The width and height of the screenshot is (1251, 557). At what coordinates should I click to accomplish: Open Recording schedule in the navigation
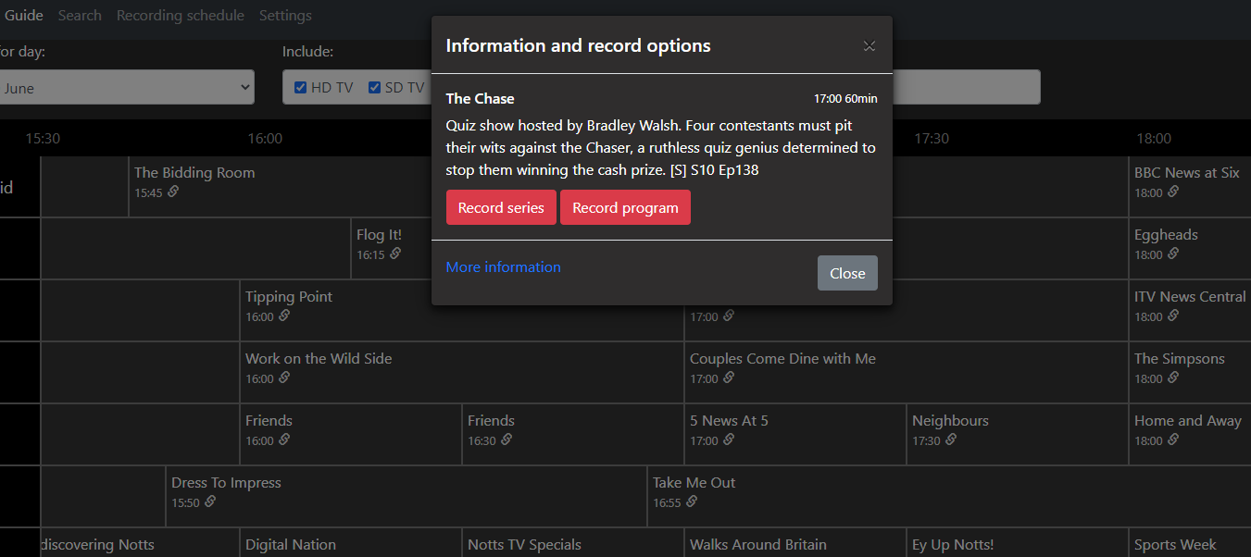[181, 16]
